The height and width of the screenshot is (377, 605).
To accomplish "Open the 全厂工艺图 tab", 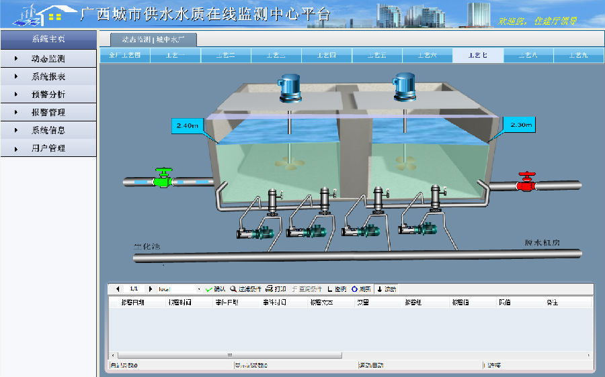I will point(125,55).
